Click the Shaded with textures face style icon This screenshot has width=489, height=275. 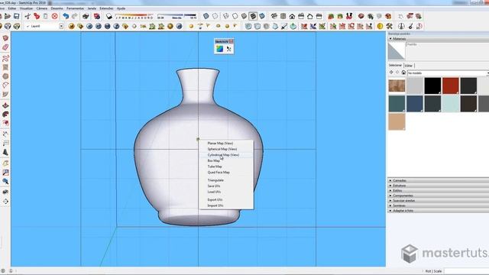click(x=253, y=16)
